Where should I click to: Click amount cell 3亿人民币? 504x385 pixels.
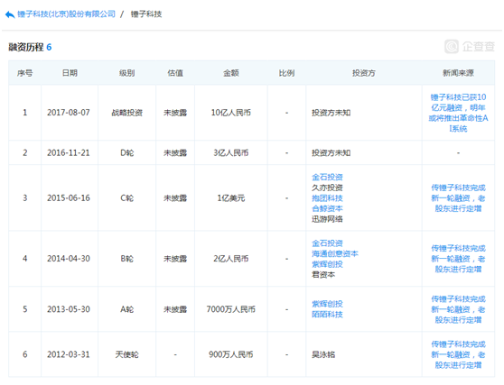click(x=231, y=152)
